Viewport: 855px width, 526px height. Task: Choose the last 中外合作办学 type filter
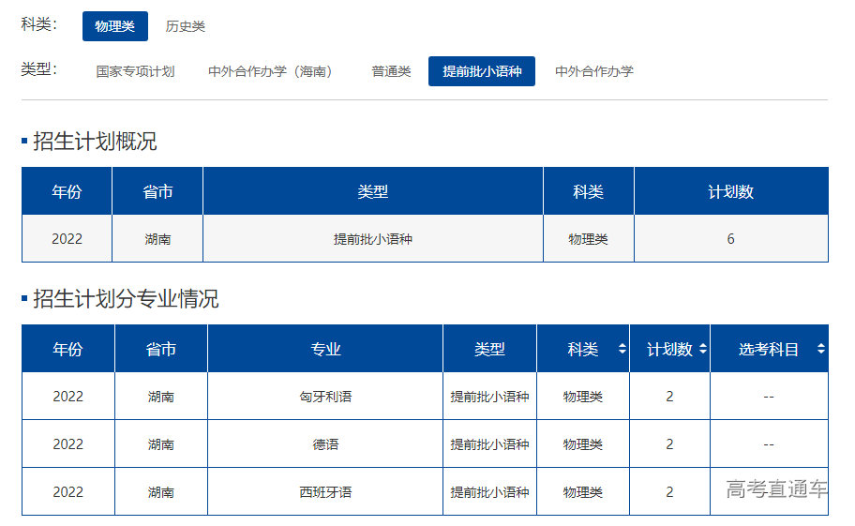pos(593,71)
